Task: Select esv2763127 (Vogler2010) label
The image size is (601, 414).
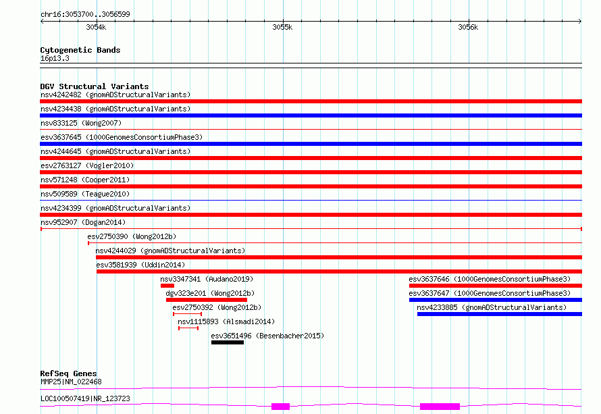Action: 87,165
